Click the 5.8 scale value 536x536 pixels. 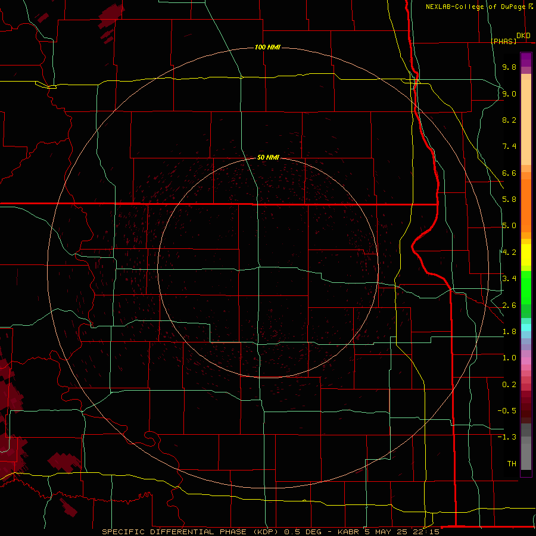tap(509, 200)
